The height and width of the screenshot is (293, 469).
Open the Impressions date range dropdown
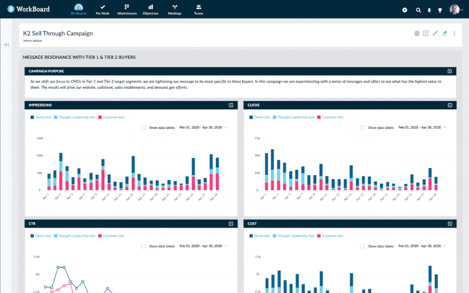tap(203, 127)
